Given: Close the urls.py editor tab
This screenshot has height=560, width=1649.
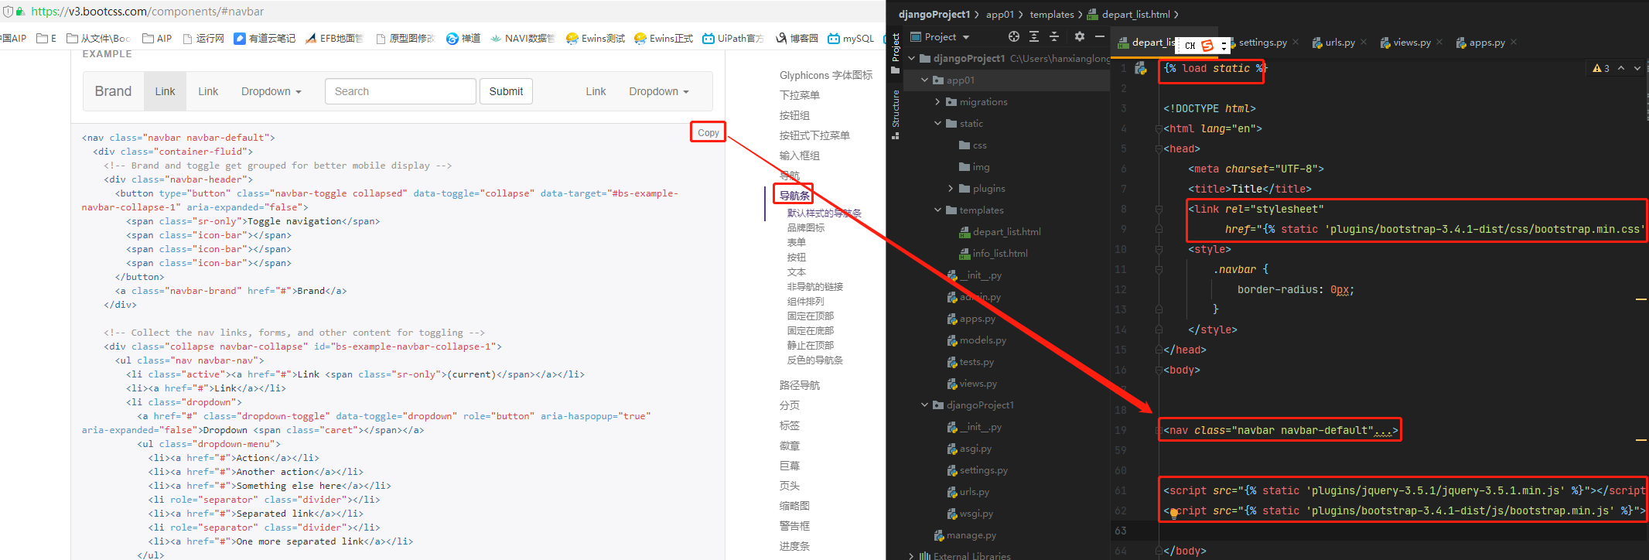Looking at the screenshot, I should coord(1363,43).
